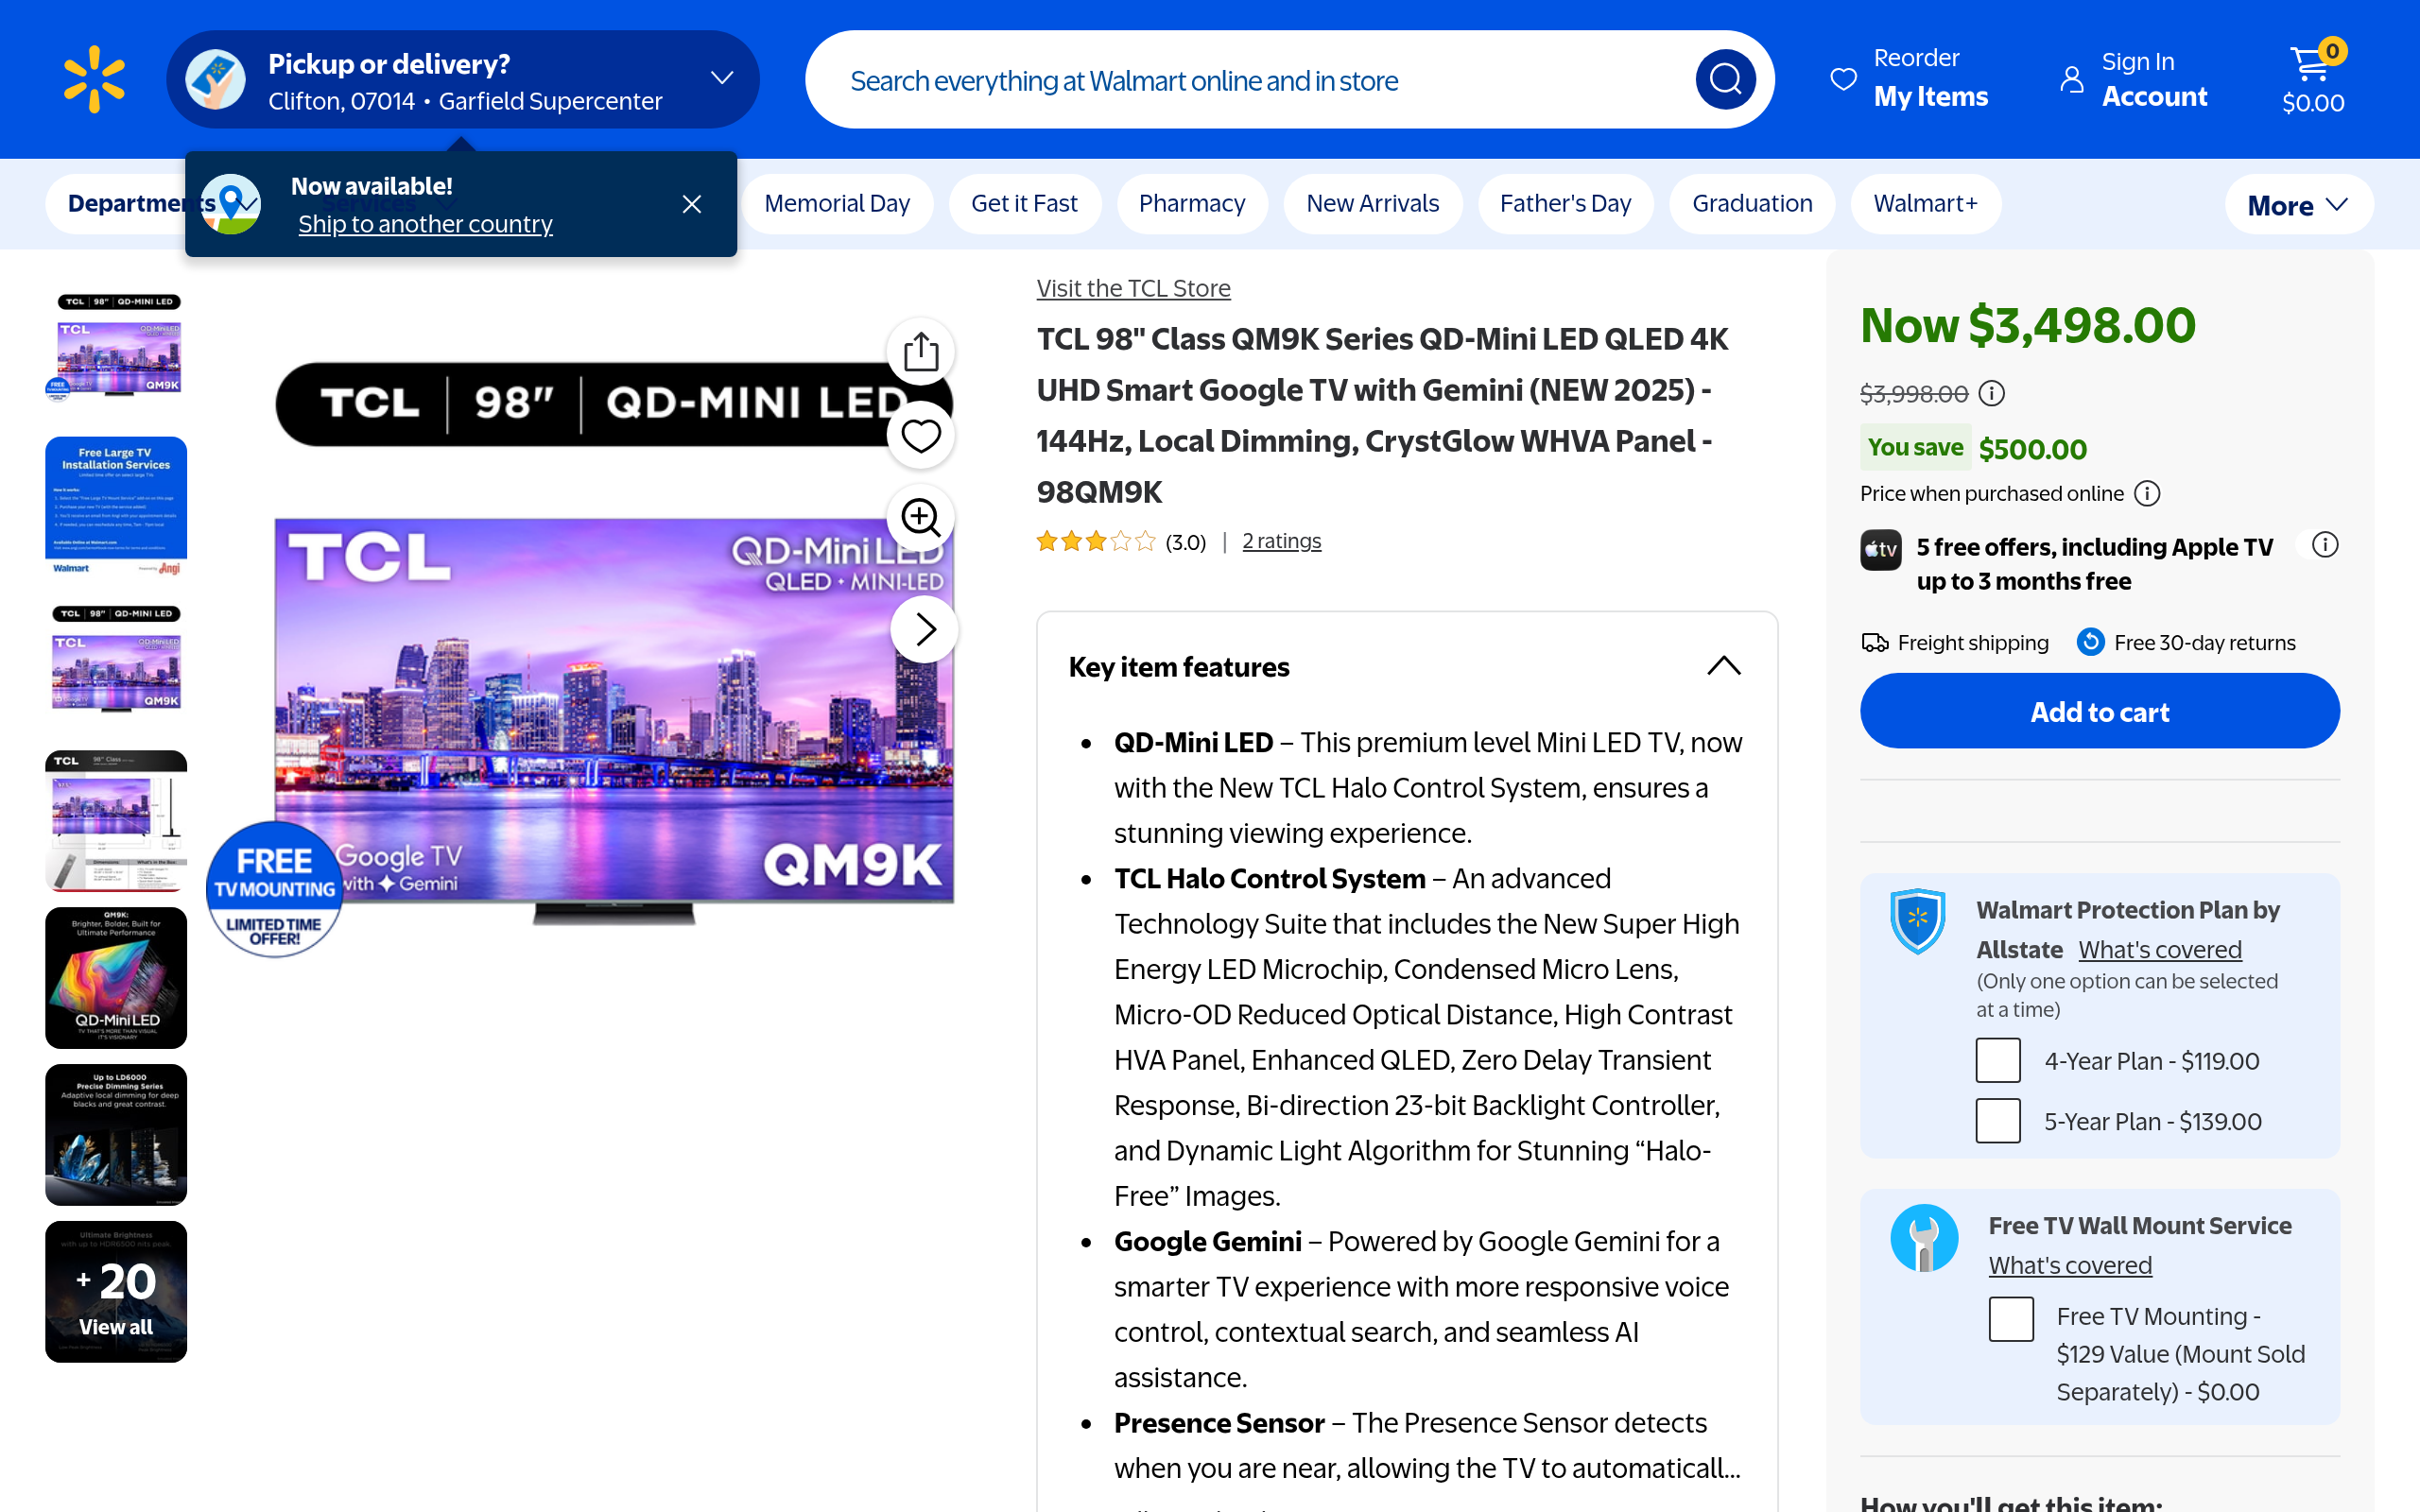Viewport: 2420px width, 1512px height.
Task: Go to Walmart+ page
Action: pos(1925,204)
